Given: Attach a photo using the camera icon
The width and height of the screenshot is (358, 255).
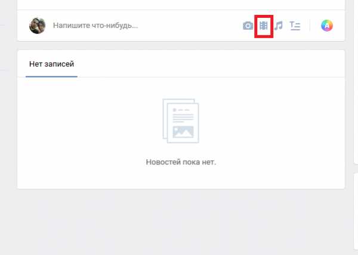Looking at the screenshot, I should 248,26.
